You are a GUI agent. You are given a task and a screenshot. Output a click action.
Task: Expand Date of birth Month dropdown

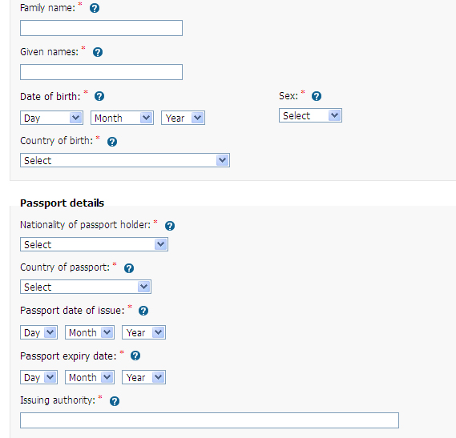(x=122, y=118)
